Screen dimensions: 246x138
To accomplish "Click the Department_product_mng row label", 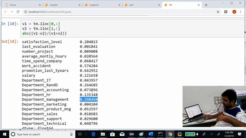I will coord(47,109).
